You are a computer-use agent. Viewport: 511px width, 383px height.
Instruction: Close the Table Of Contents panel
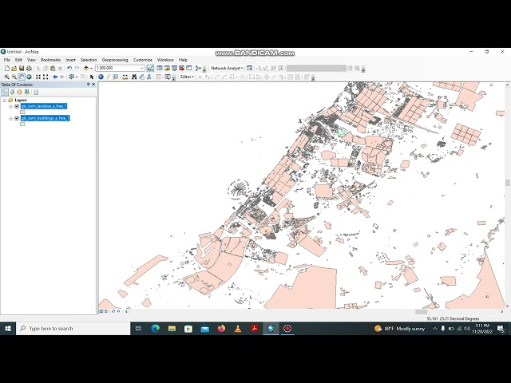[93, 85]
